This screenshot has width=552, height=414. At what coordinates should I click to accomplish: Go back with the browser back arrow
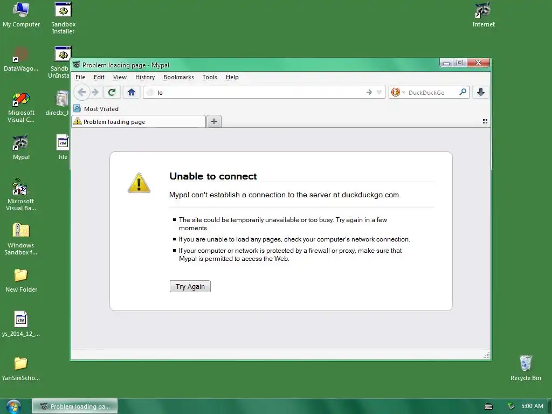click(x=82, y=92)
